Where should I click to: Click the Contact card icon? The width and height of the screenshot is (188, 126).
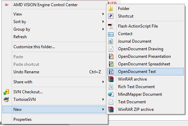pyautogui.click(x=111, y=34)
